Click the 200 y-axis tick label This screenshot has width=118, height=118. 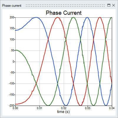[12, 17]
